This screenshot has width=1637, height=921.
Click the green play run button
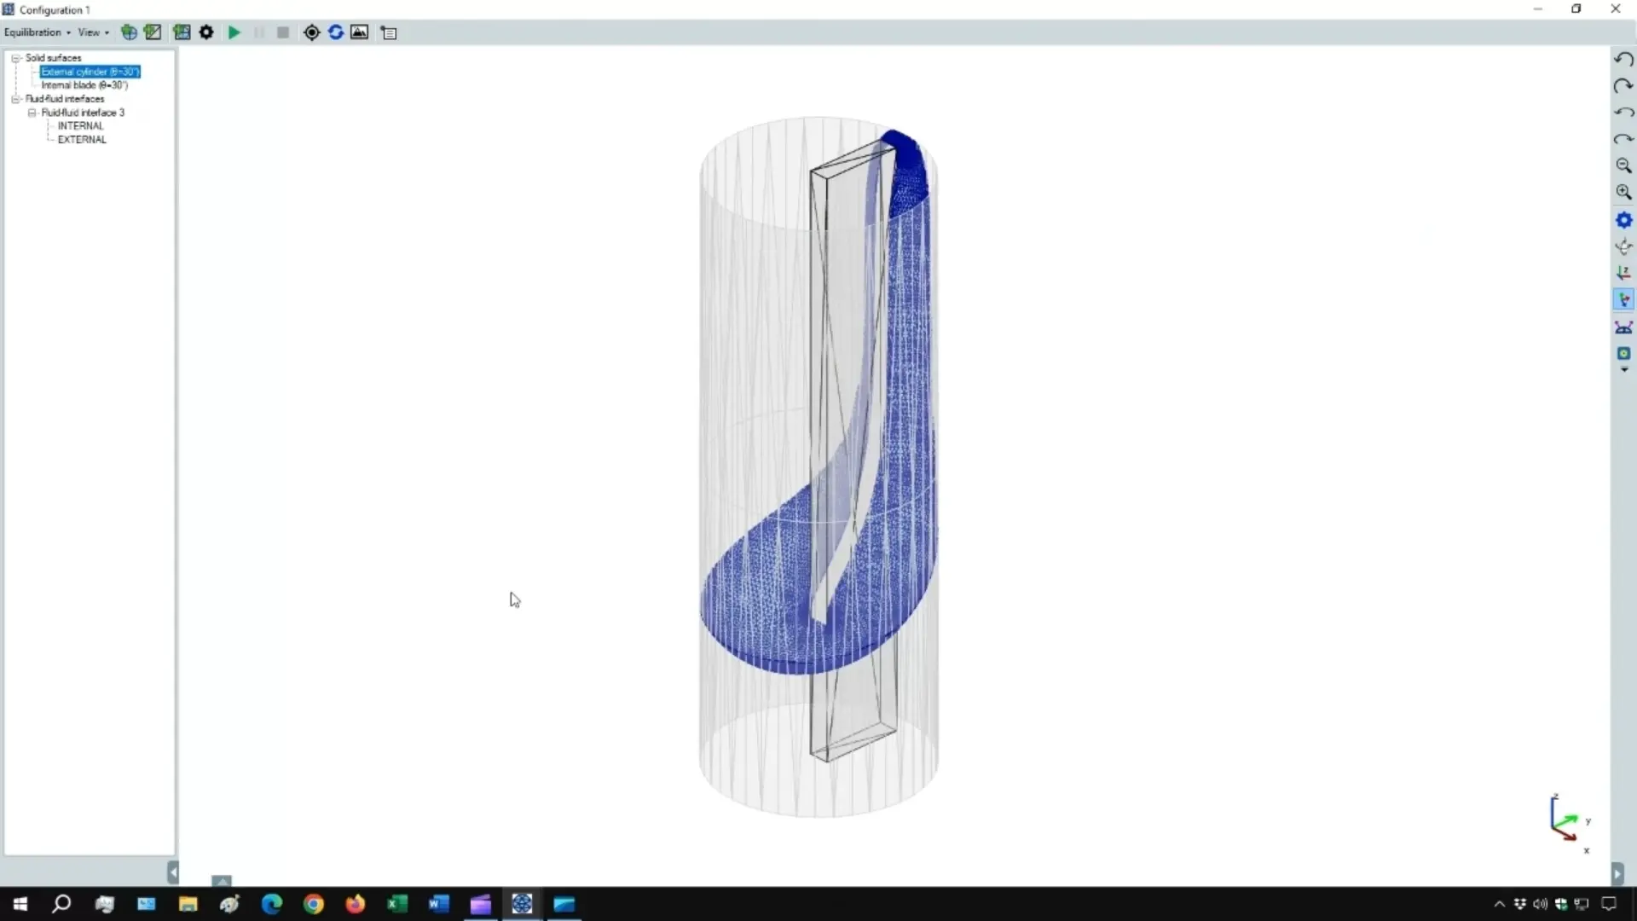234,32
